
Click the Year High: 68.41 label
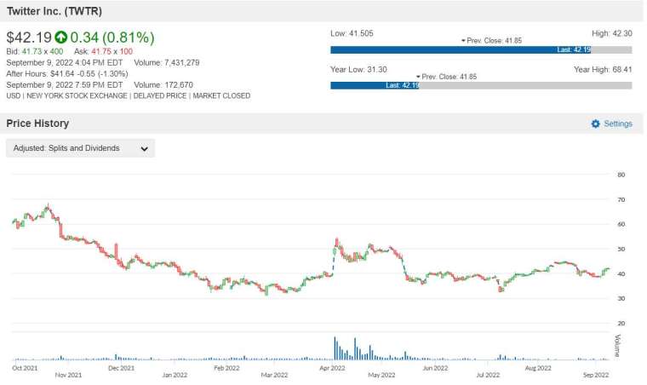click(603, 69)
